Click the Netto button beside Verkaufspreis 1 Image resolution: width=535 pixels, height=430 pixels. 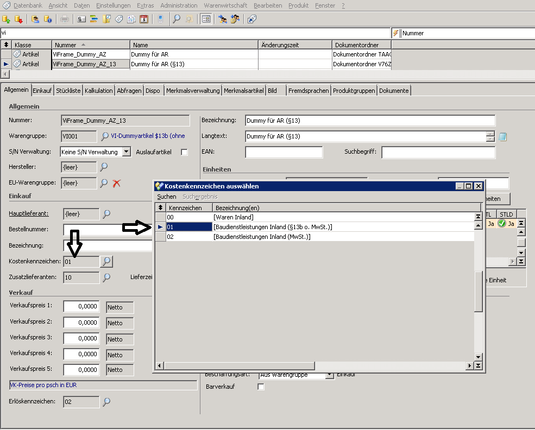tap(119, 307)
